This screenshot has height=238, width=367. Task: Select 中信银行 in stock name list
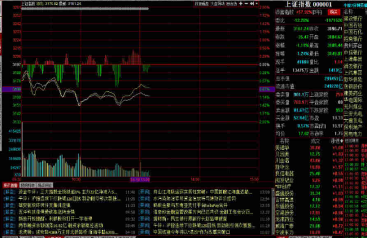click(x=353, y=53)
